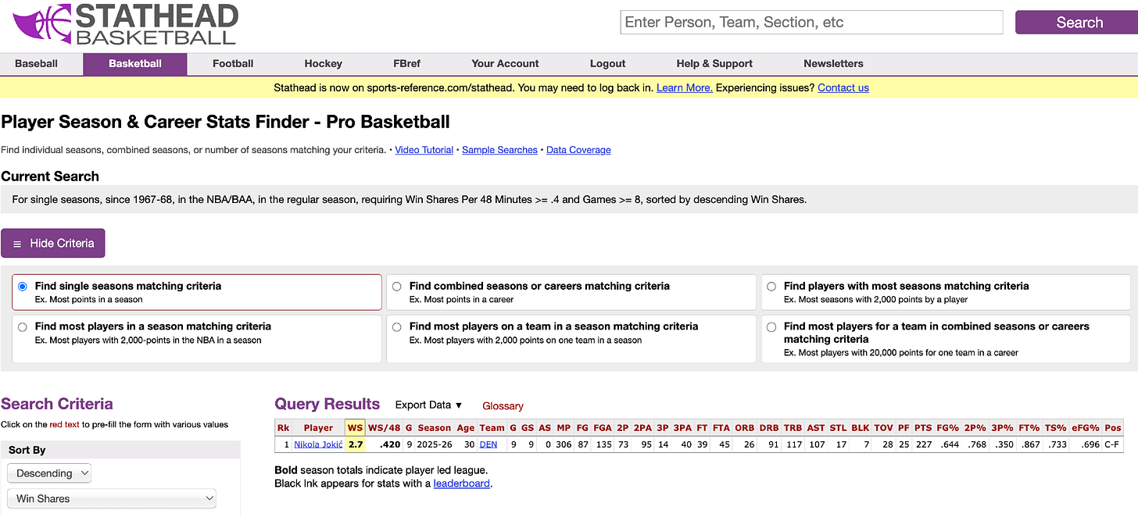1138x517 pixels.
Task: Focus the 'Enter Person, Team, Section' search field
Action: 811,22
